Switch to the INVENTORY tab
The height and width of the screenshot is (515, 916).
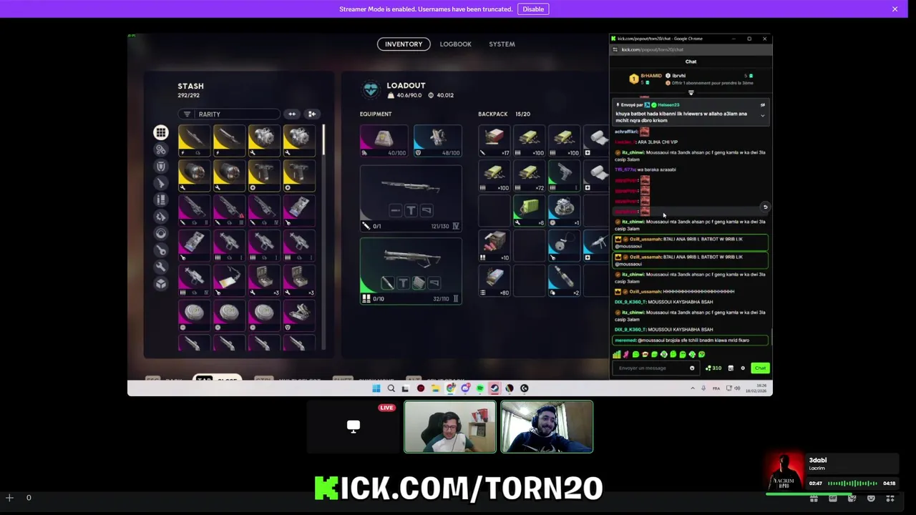[404, 44]
